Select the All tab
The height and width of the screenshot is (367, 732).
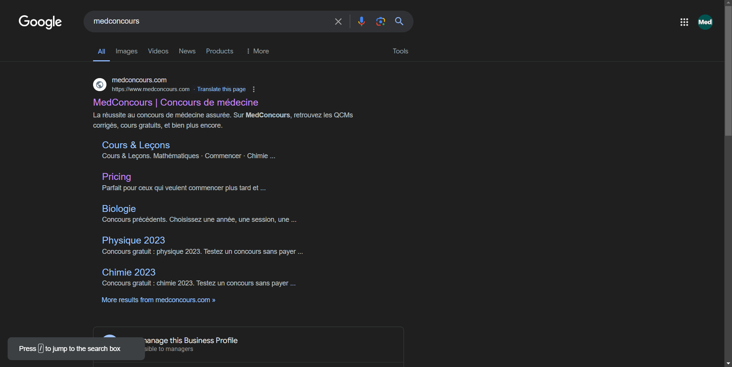point(101,51)
